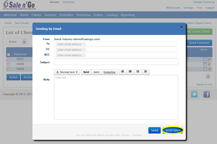Open the Twitter page icon
This screenshot has width=217, height=144.
pos(194,94)
